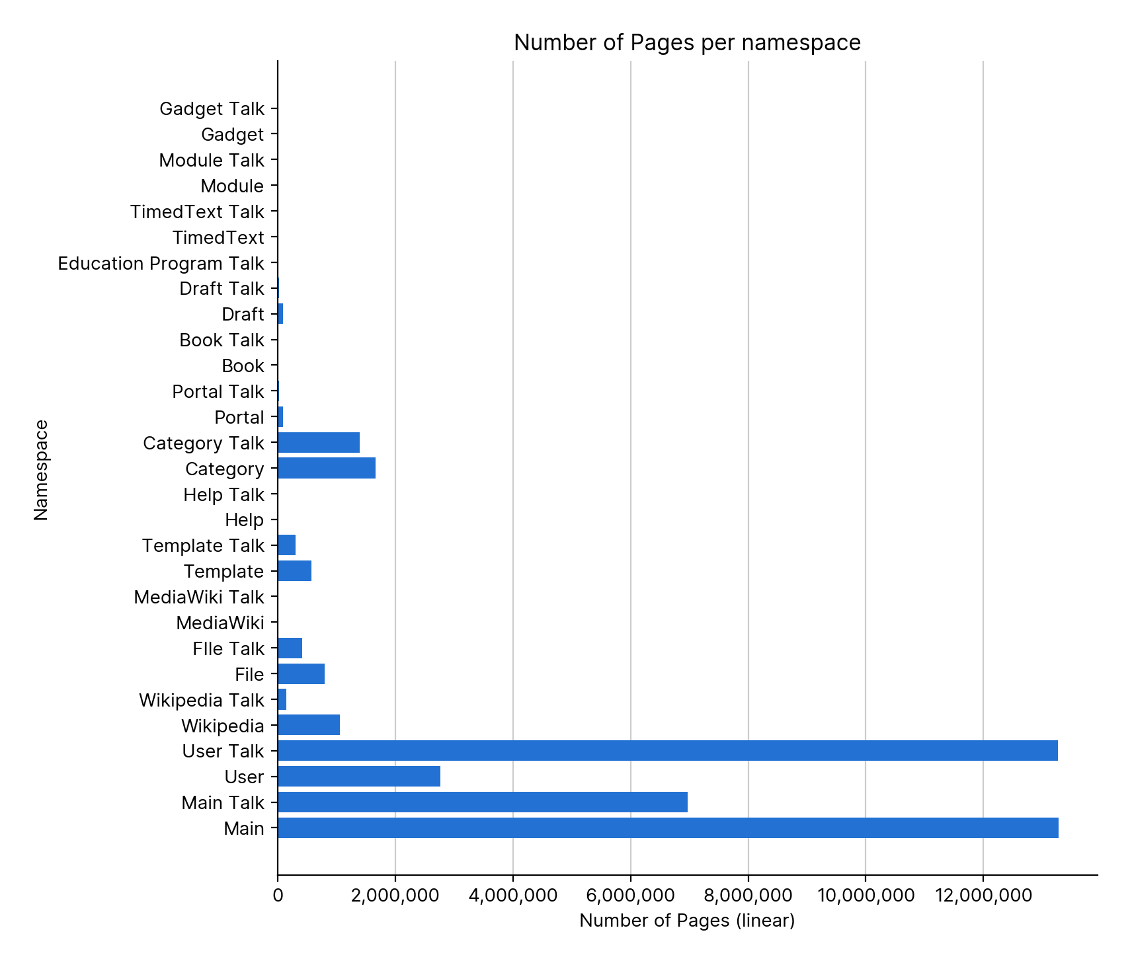Select the 'Education Program Talk' label
1130x963 pixels.
click(x=161, y=263)
